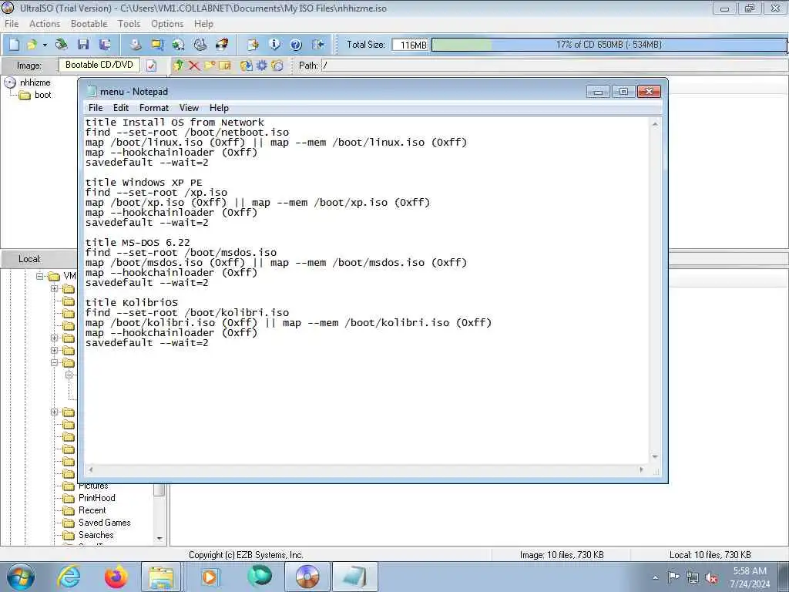
Task: Click the line "title MS-DOS 6.22" in Notepad
Action: click(138, 242)
